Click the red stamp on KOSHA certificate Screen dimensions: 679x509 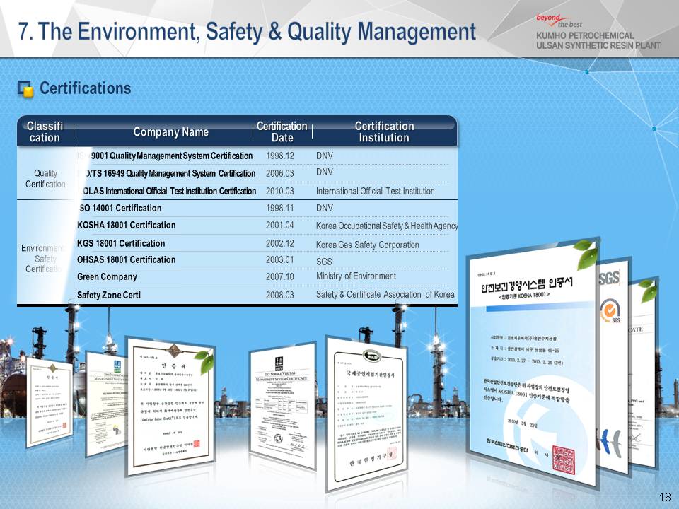[x=564, y=460]
